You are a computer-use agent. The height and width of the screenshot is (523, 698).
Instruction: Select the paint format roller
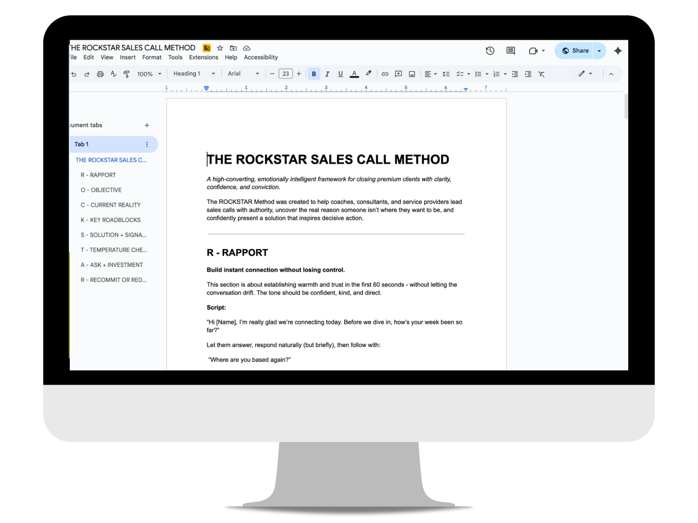pos(126,74)
